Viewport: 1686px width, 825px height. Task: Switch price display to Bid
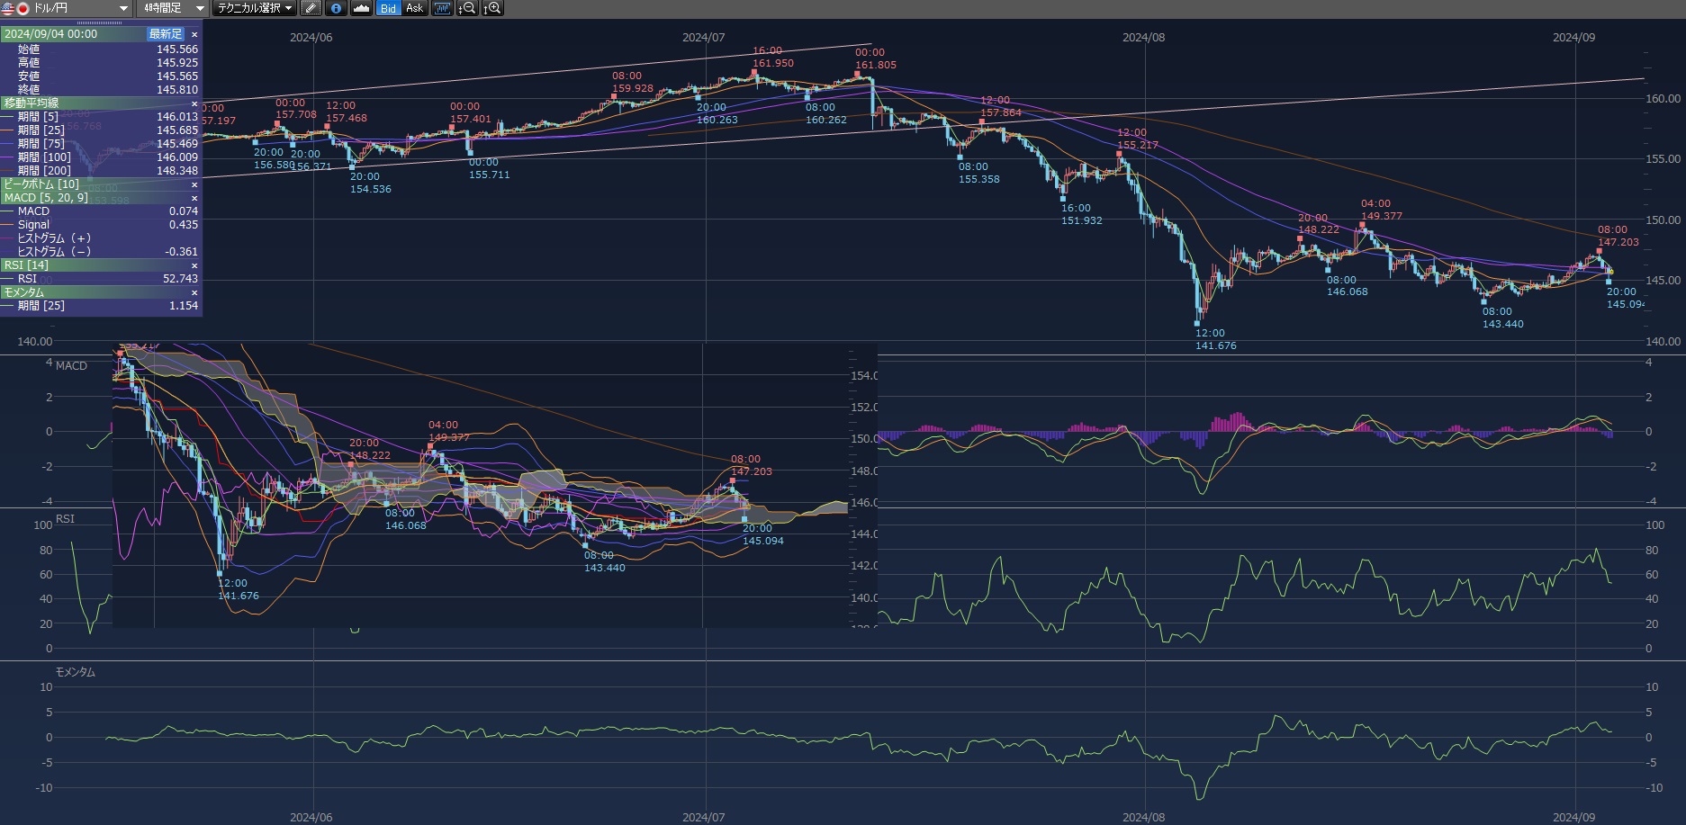388,8
